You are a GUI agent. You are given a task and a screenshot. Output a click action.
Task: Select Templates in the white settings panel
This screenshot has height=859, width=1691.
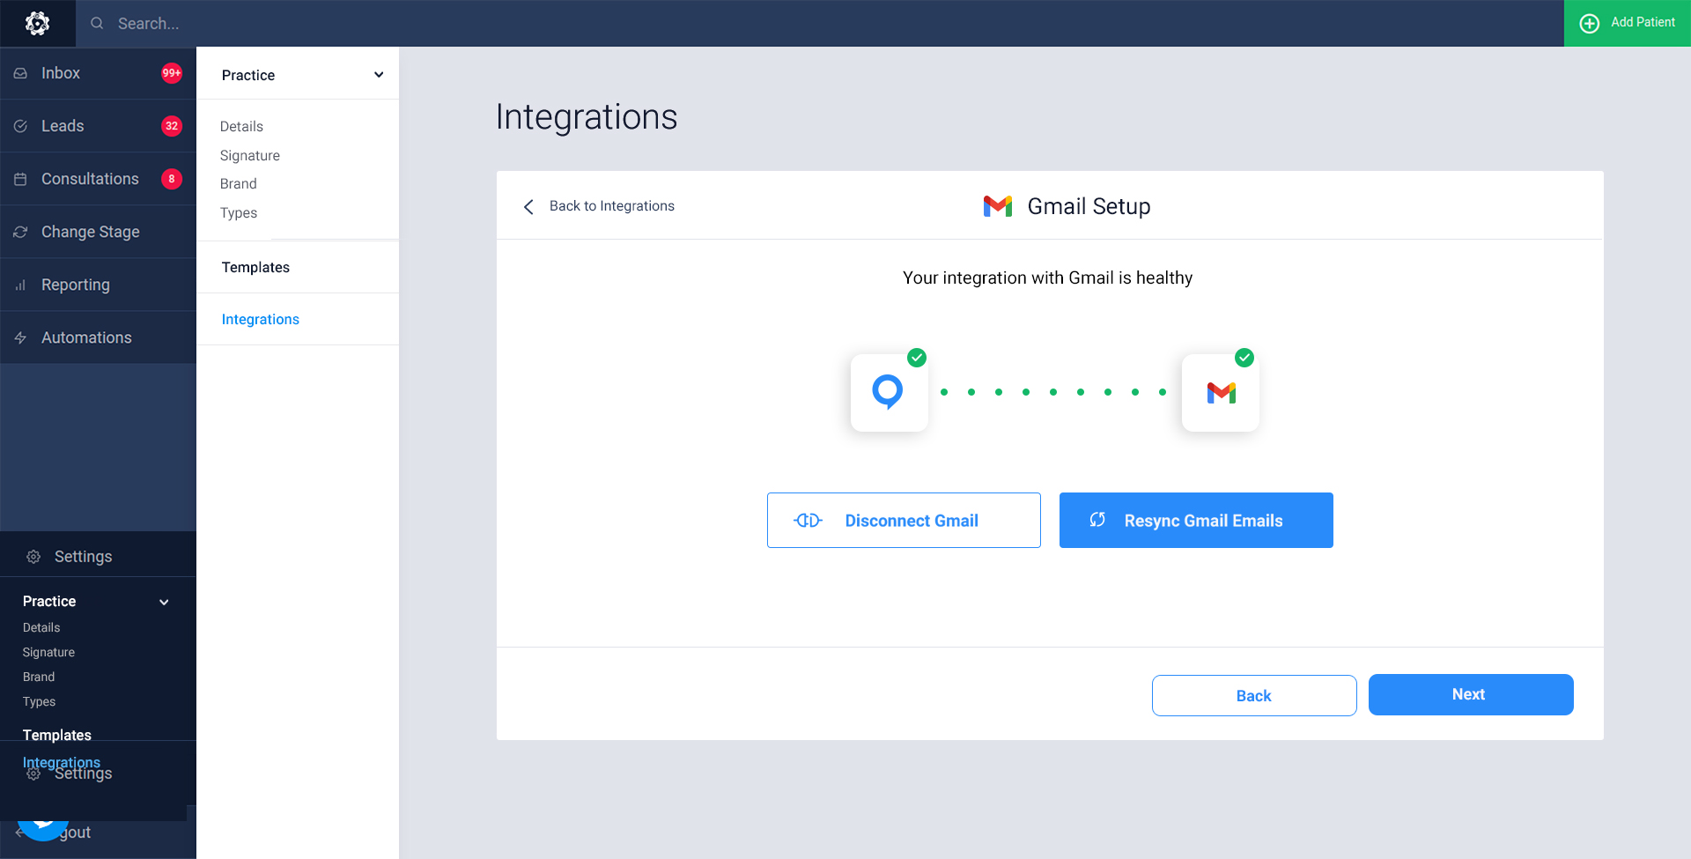click(255, 267)
